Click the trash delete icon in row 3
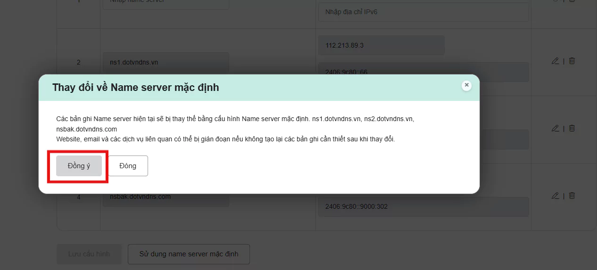Viewport: 597px width, 270px height. pyautogui.click(x=572, y=128)
